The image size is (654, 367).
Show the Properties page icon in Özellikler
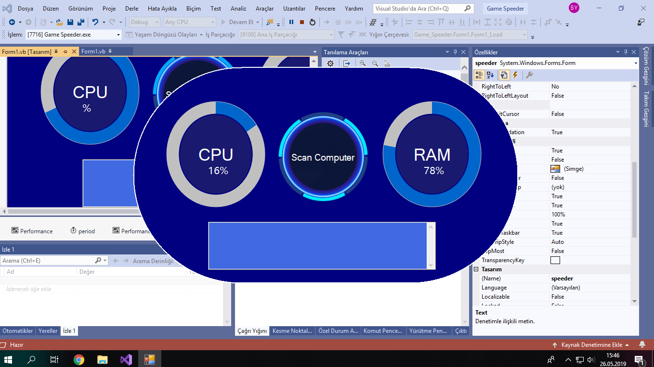pos(504,75)
